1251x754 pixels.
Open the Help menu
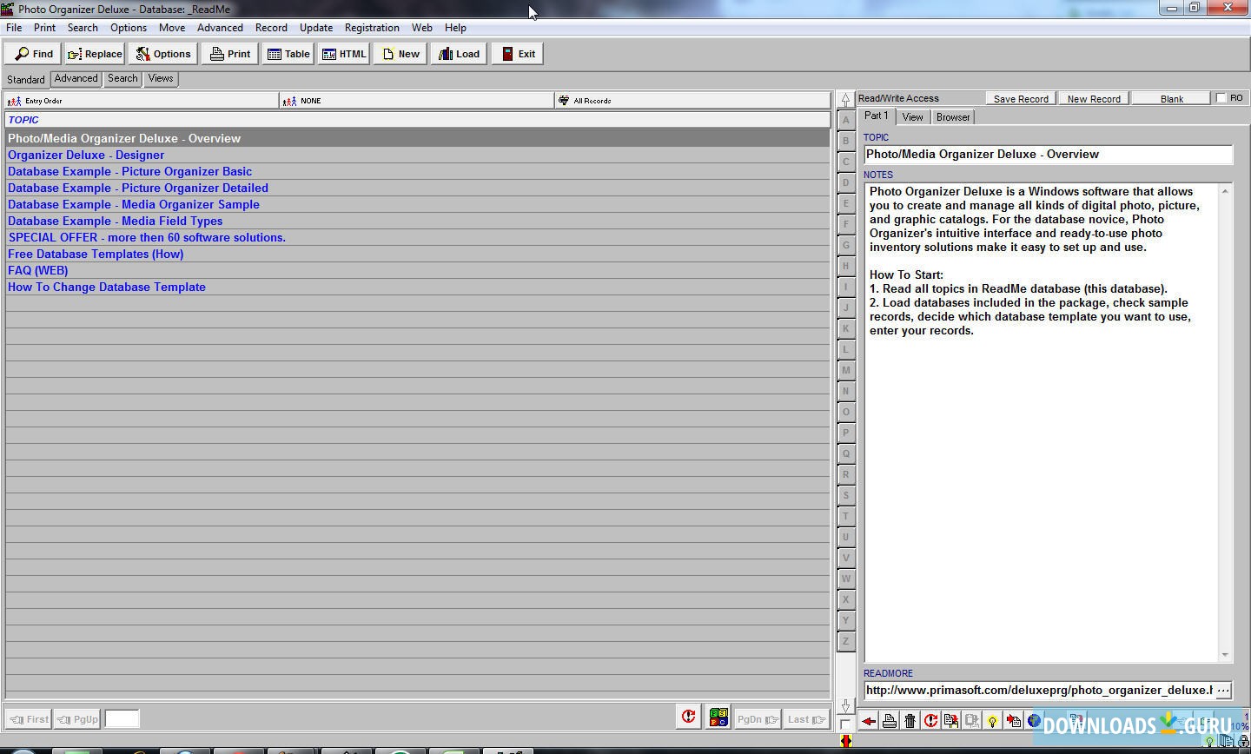[455, 28]
